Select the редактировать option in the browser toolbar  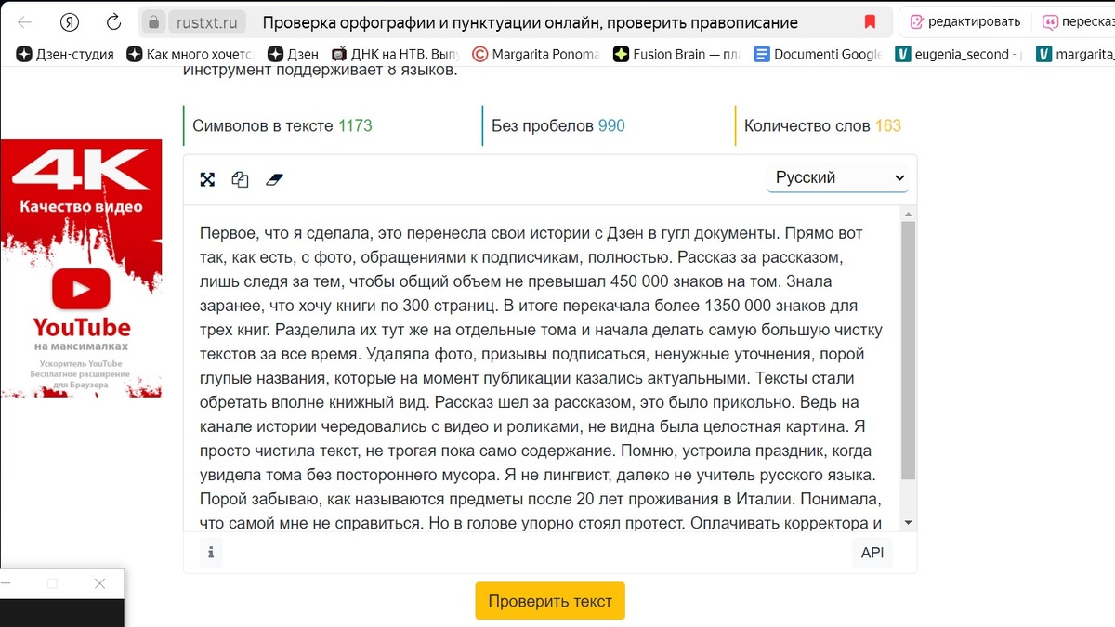(x=966, y=20)
